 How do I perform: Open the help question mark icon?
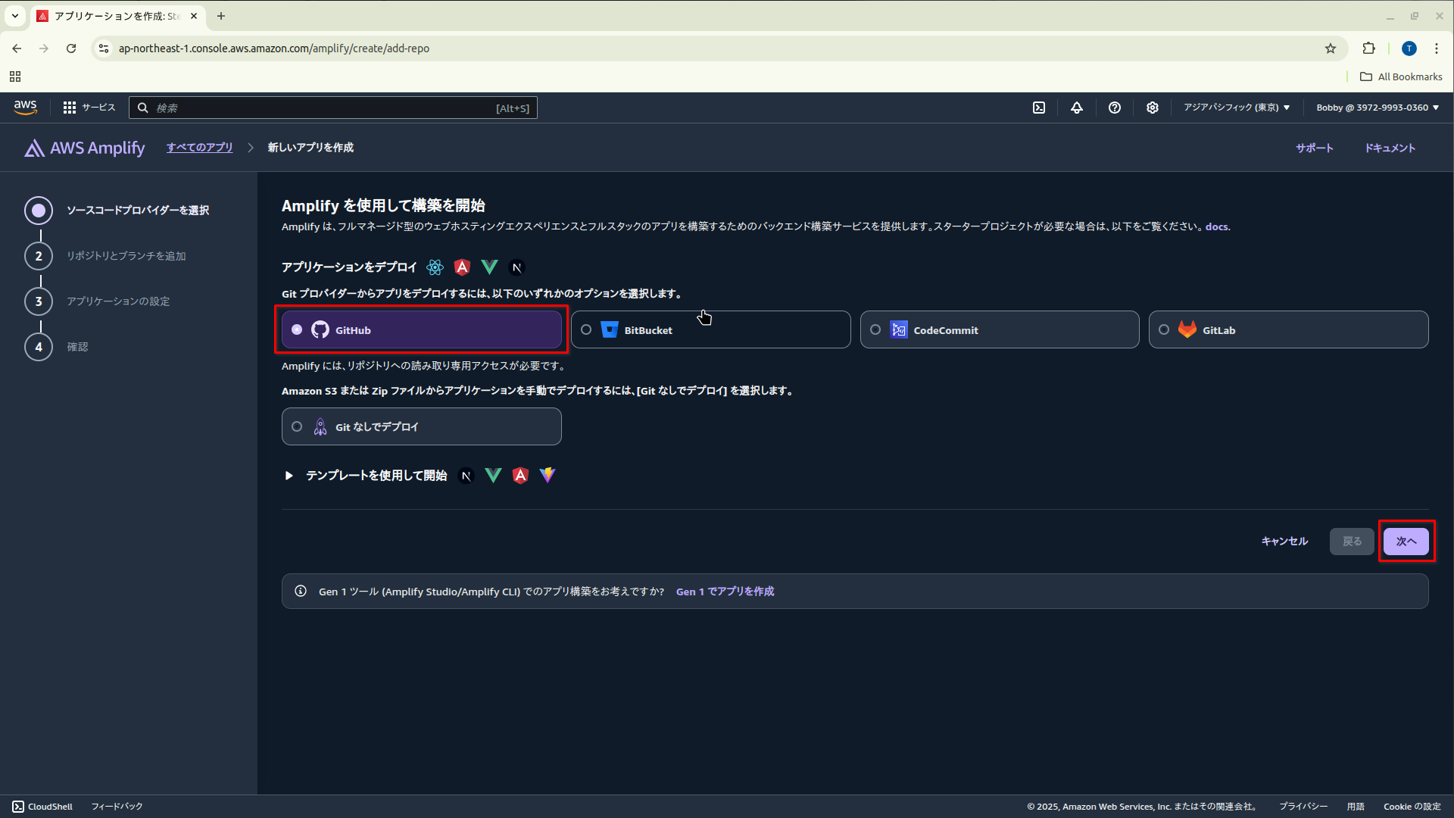tap(1115, 108)
